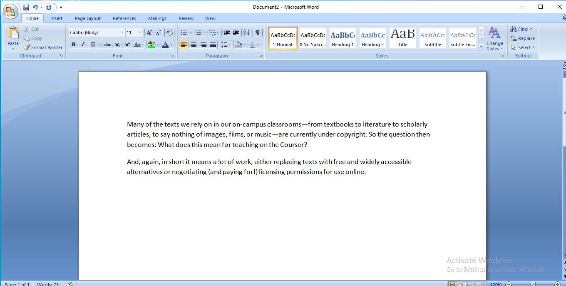
Task: Clear formatting from the selection
Action: pyautogui.click(x=169, y=32)
